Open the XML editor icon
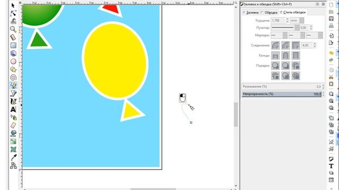339x190 pixels. [331, 179]
